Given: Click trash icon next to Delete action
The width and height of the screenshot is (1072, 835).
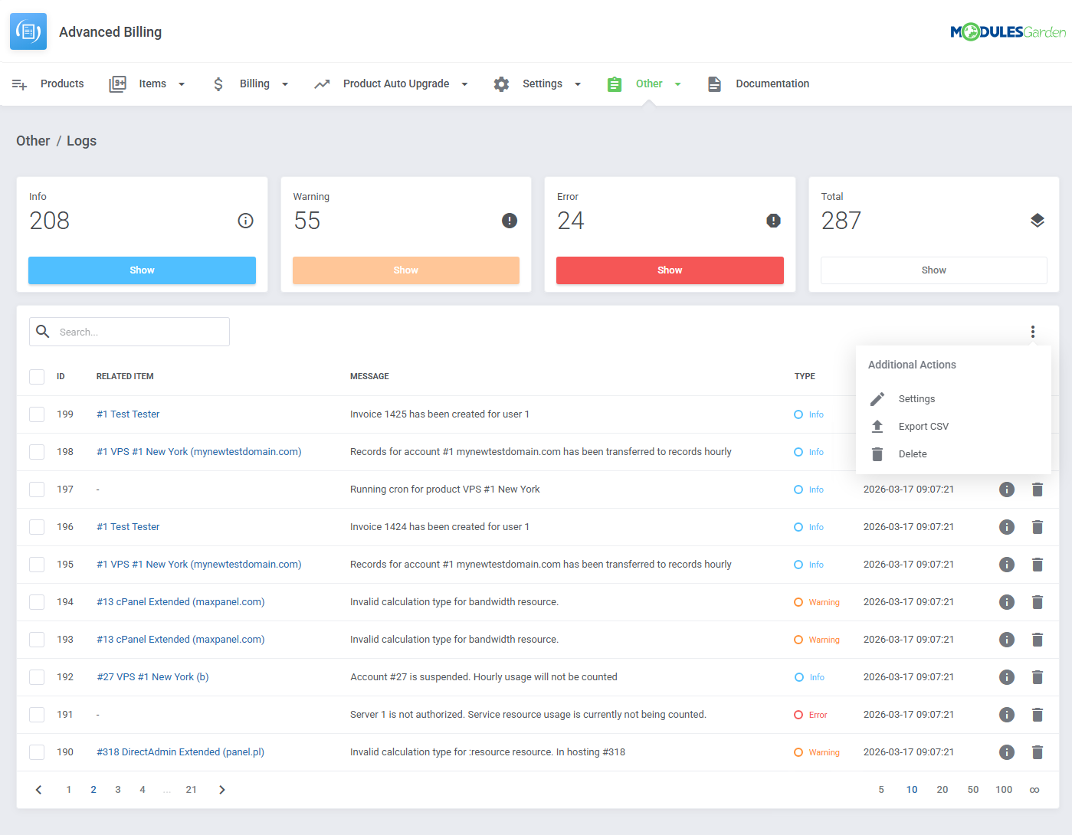Looking at the screenshot, I should [x=877, y=454].
